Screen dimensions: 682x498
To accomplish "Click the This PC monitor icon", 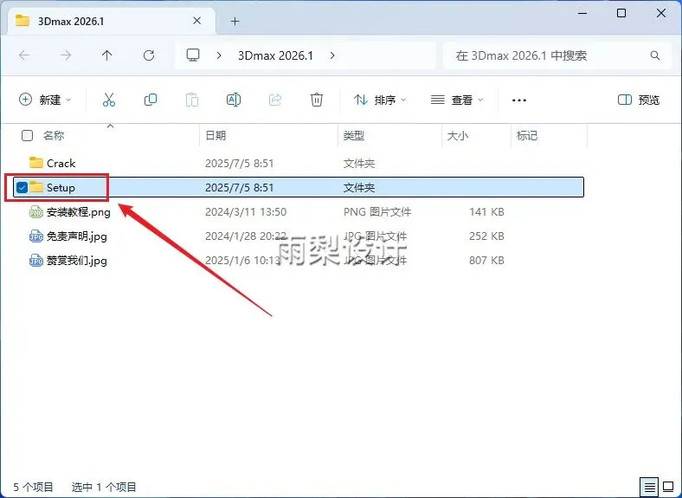I will click(193, 55).
